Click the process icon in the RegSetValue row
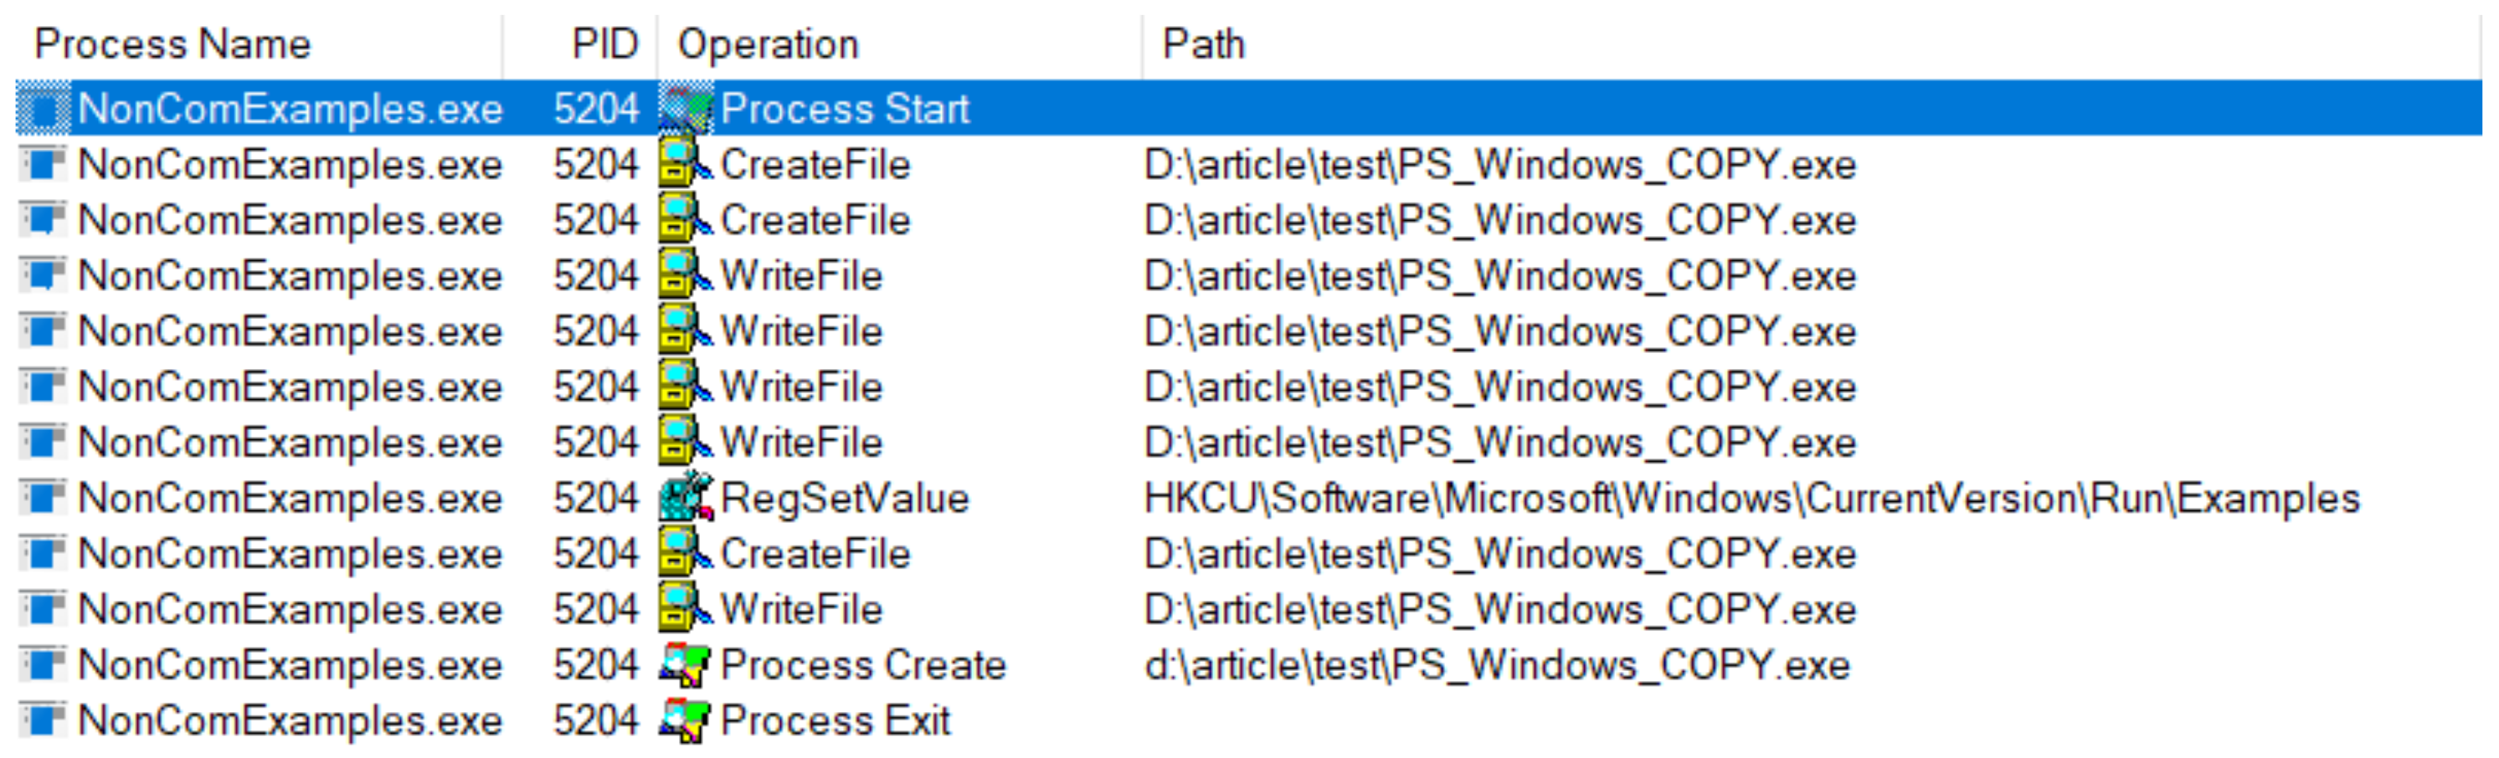The width and height of the screenshot is (2499, 758). [43, 499]
